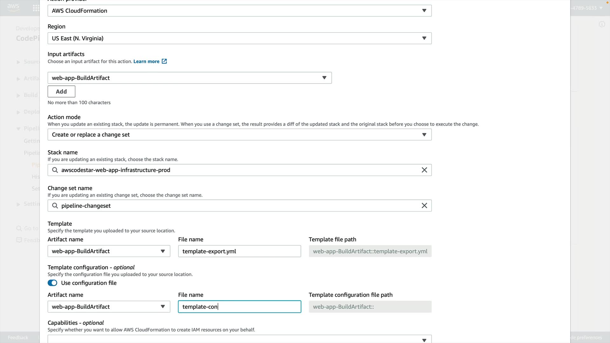Open the AWS services grid icon
610x343 pixels.
pyautogui.click(x=36, y=8)
